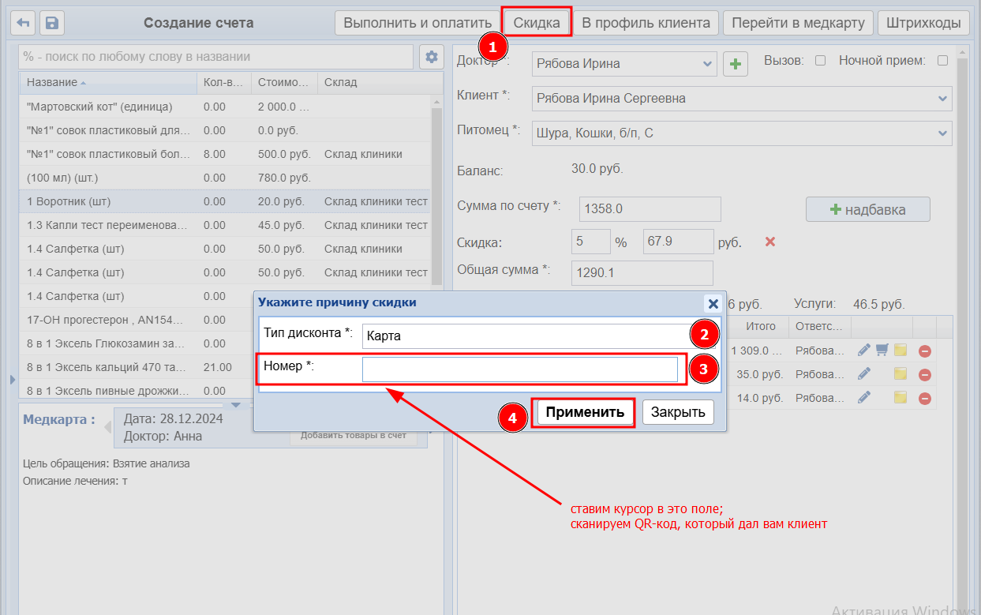The width and height of the screenshot is (981, 615).
Task: Expand the Доктор dropdown
Action: [706, 64]
